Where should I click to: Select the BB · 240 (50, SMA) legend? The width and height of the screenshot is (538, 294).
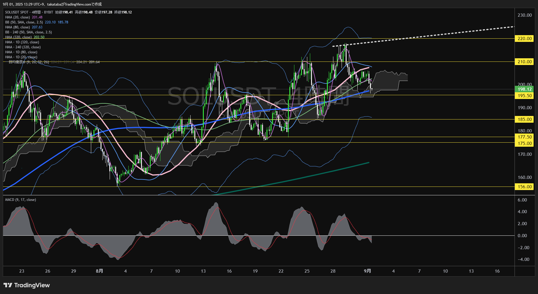pyautogui.click(x=28, y=32)
